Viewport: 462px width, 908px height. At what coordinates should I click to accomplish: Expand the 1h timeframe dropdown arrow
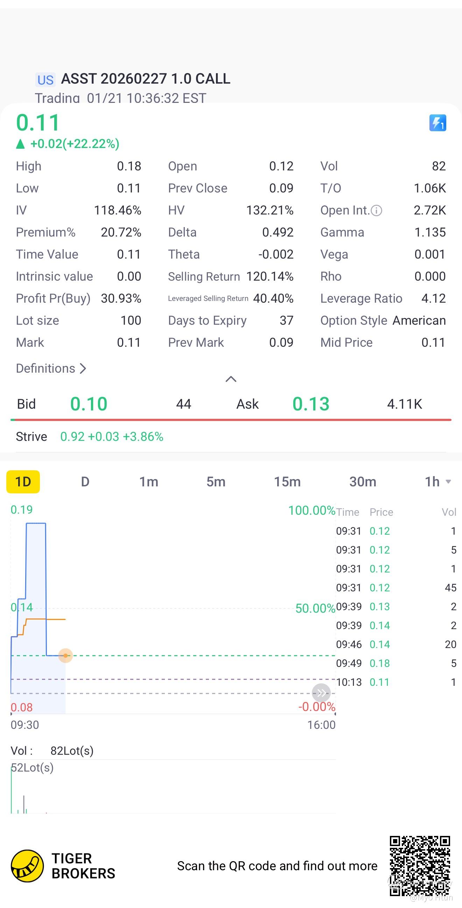tap(448, 482)
